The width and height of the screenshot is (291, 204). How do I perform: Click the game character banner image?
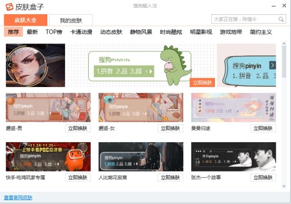35,65
